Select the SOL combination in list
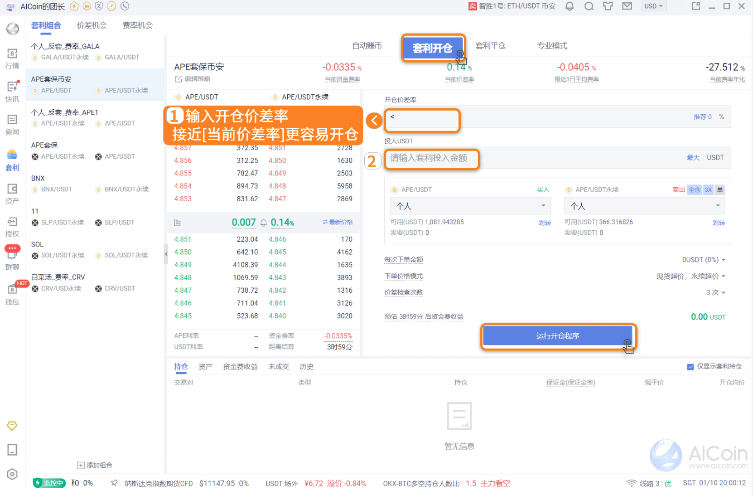Screen dimensions: 753x495 (95, 250)
